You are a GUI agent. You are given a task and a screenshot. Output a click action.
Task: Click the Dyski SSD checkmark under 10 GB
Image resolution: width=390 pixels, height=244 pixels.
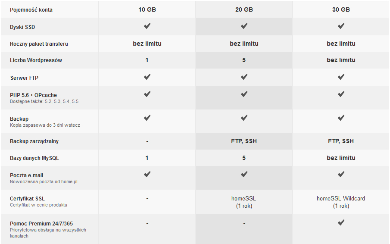[147, 26]
